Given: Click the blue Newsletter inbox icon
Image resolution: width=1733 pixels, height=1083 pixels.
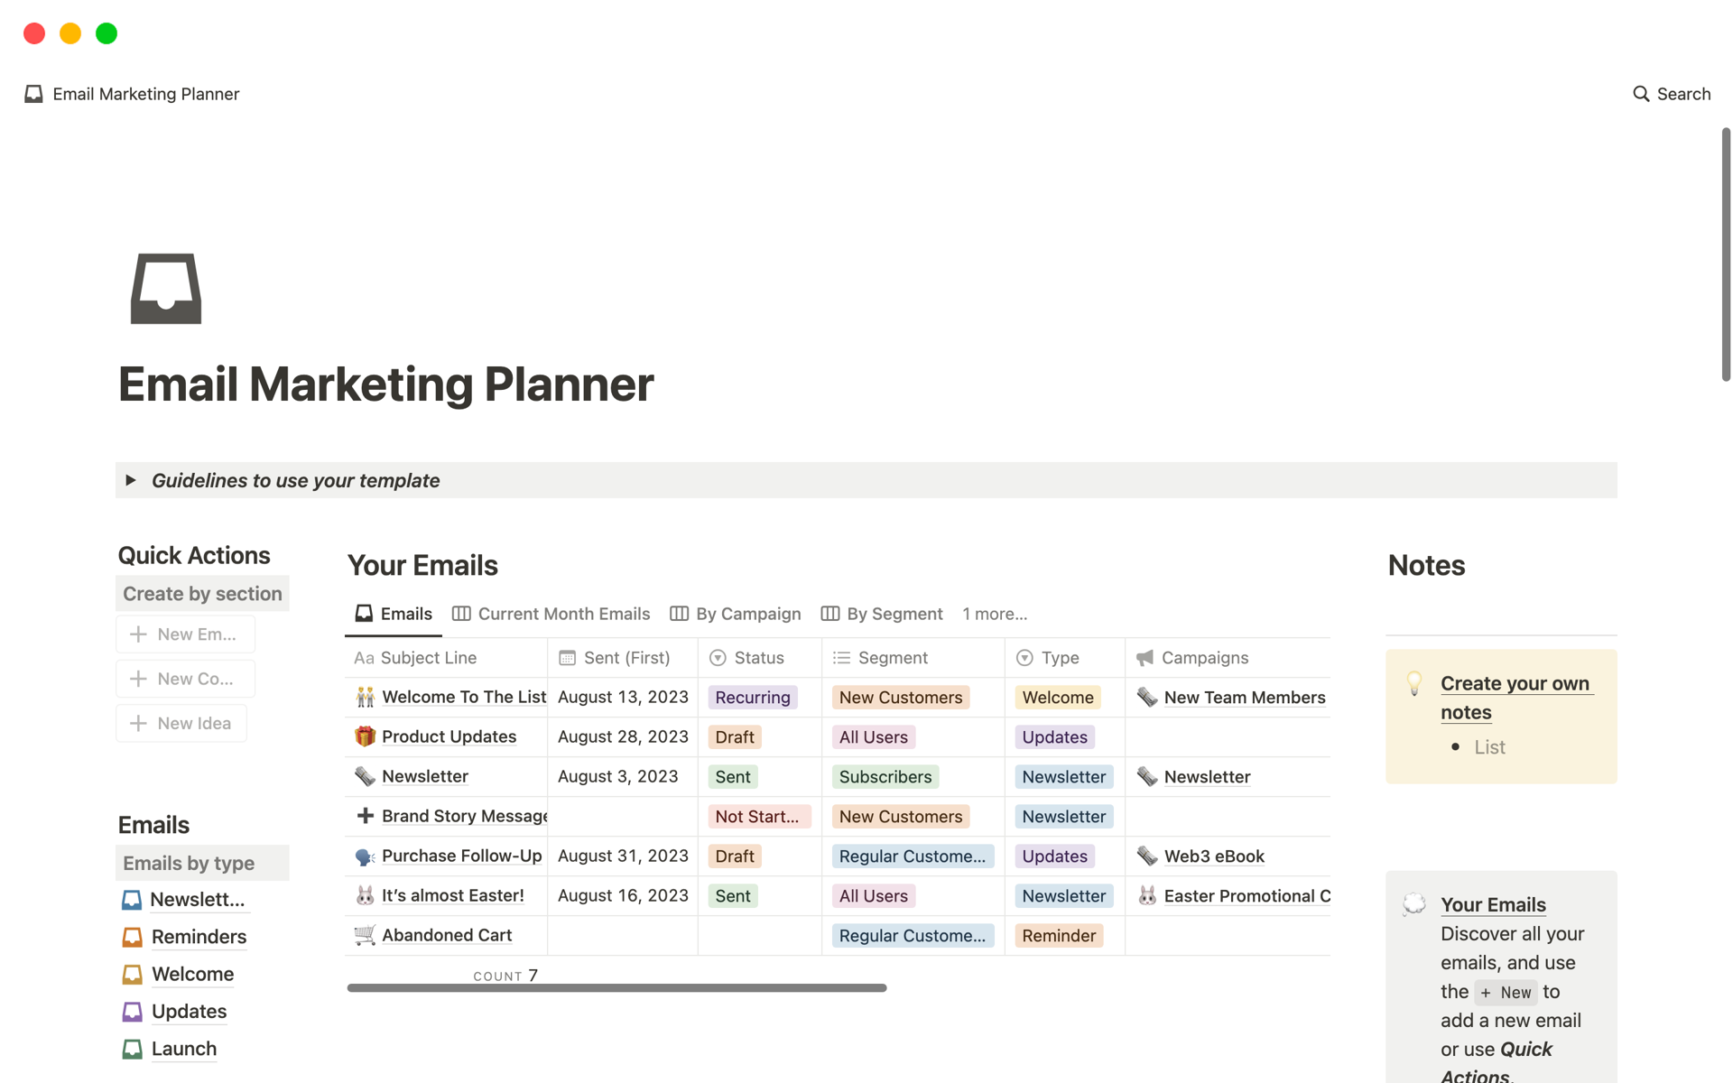Looking at the screenshot, I should tap(132, 900).
